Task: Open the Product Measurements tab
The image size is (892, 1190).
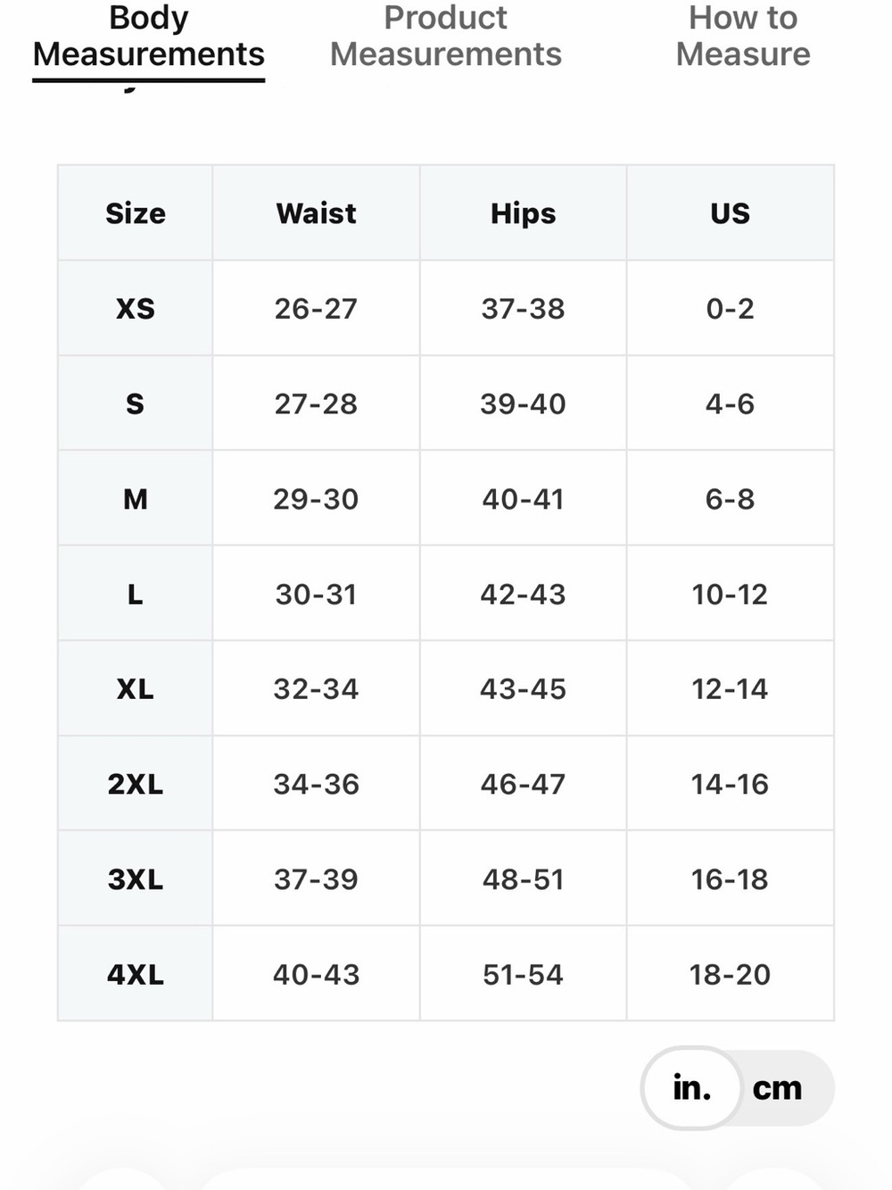Action: pyautogui.click(x=446, y=37)
